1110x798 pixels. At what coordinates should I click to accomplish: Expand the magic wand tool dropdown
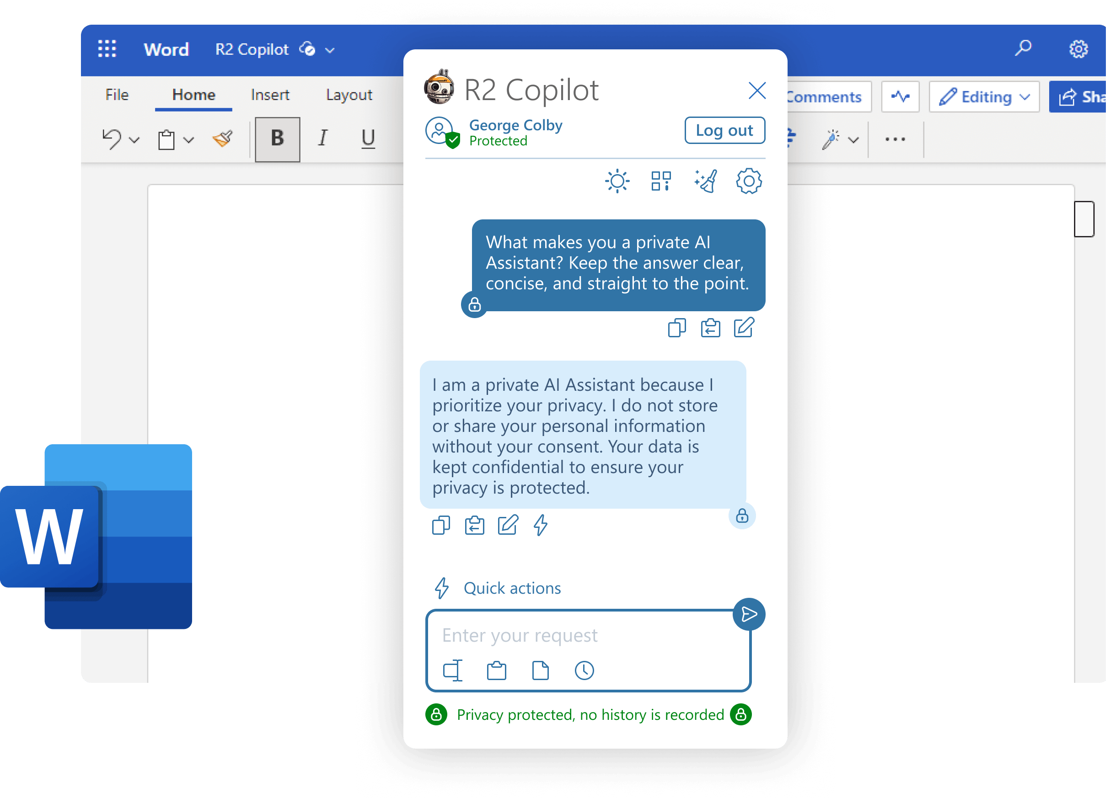tap(853, 140)
